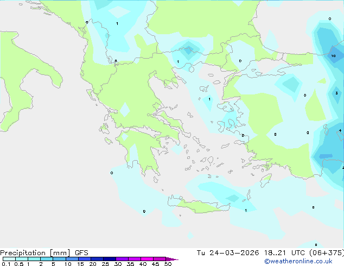Click the legend scale label '25'
This screenshot has height=266, width=344.
(105, 264)
